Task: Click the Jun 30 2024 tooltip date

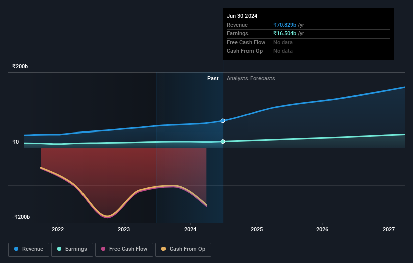Action: click(242, 16)
